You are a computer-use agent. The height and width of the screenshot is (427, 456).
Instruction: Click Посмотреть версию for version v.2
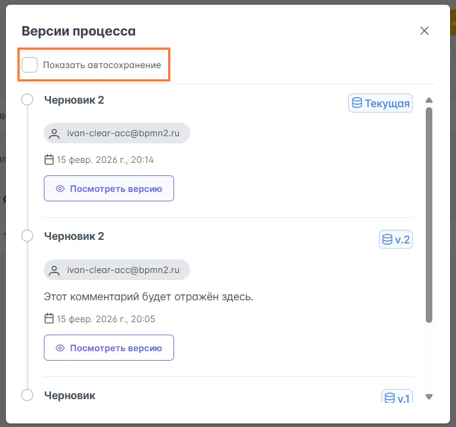pos(109,348)
